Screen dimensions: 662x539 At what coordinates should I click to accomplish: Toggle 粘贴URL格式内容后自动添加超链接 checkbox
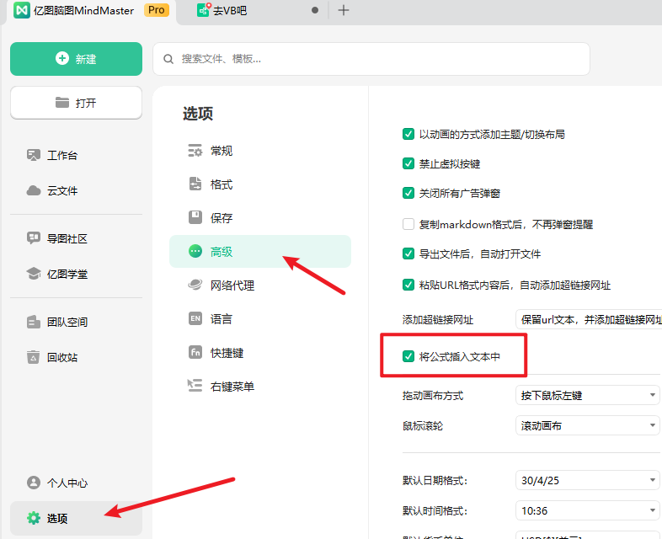(x=408, y=285)
